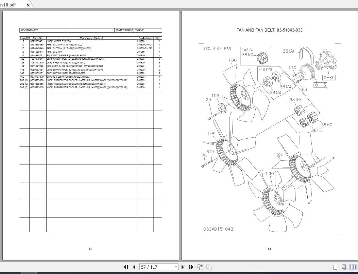Click the 327 washer label
Viewport: 358px width, 274px height.
pos(210,152)
